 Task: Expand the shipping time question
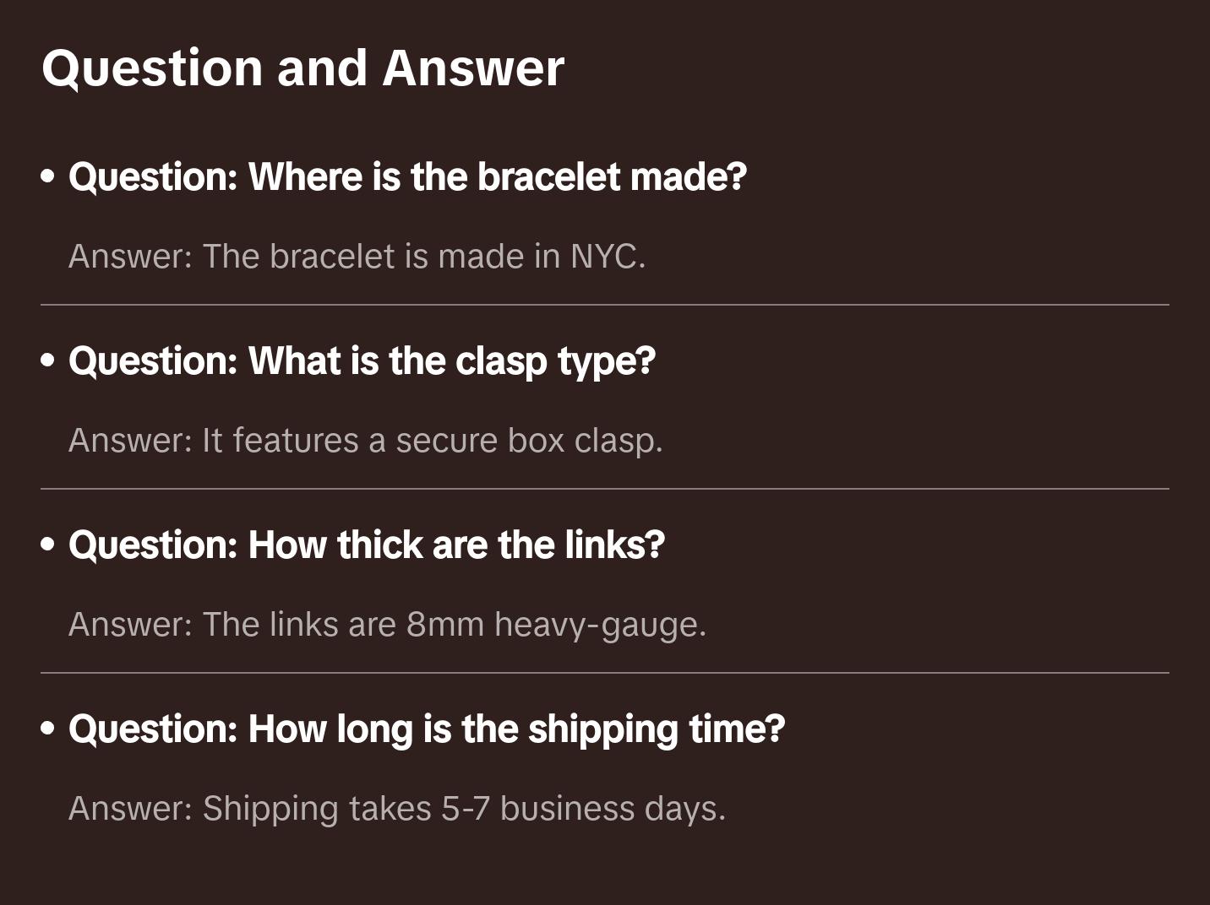click(427, 729)
